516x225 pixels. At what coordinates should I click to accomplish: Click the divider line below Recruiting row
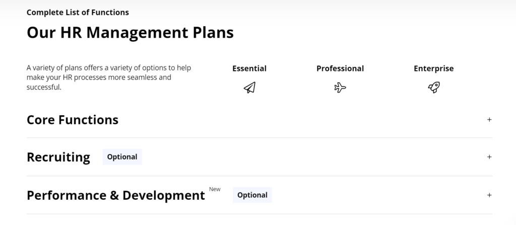259,176
